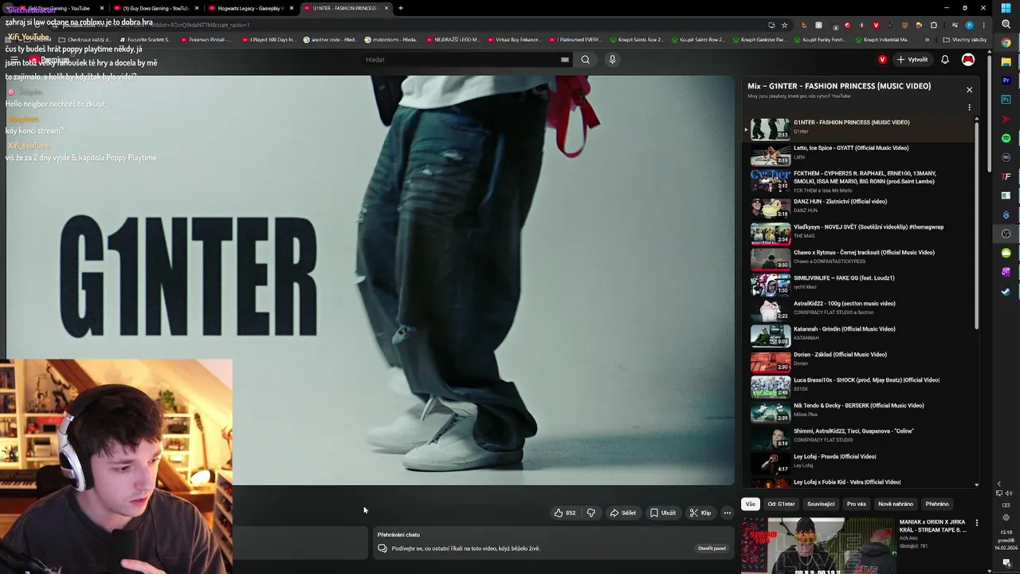Click Otevřít panel for chat replay
1020x574 pixels.
point(712,548)
